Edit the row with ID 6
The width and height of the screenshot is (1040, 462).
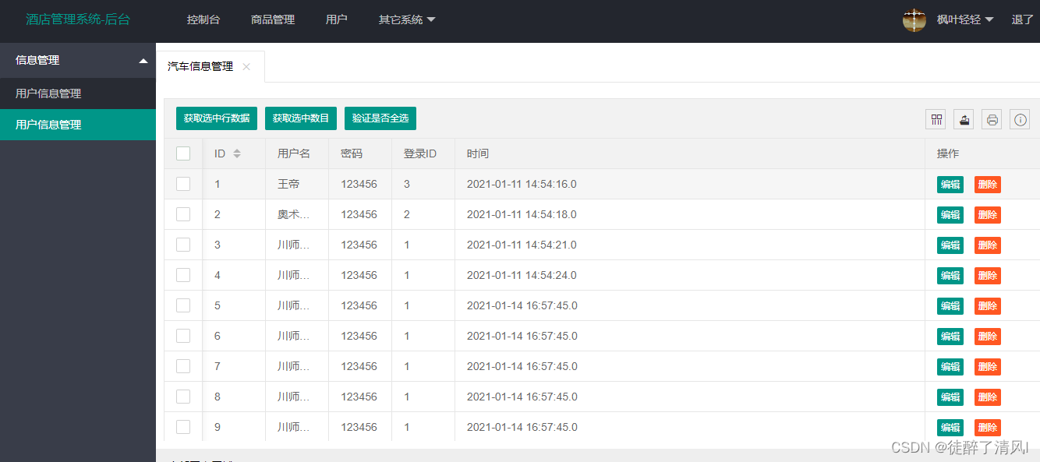point(950,337)
